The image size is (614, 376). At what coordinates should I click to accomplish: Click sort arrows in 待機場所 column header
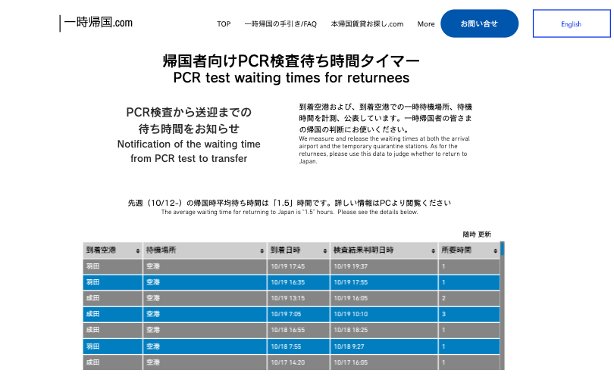click(262, 250)
